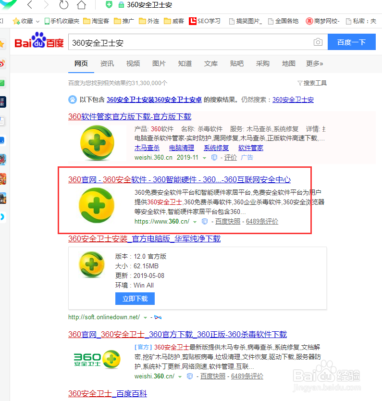The height and width of the screenshot is (401, 382).
Task: Expand dropdown arrow after weishi.360.cn 2019-11
Action: pos(204,158)
